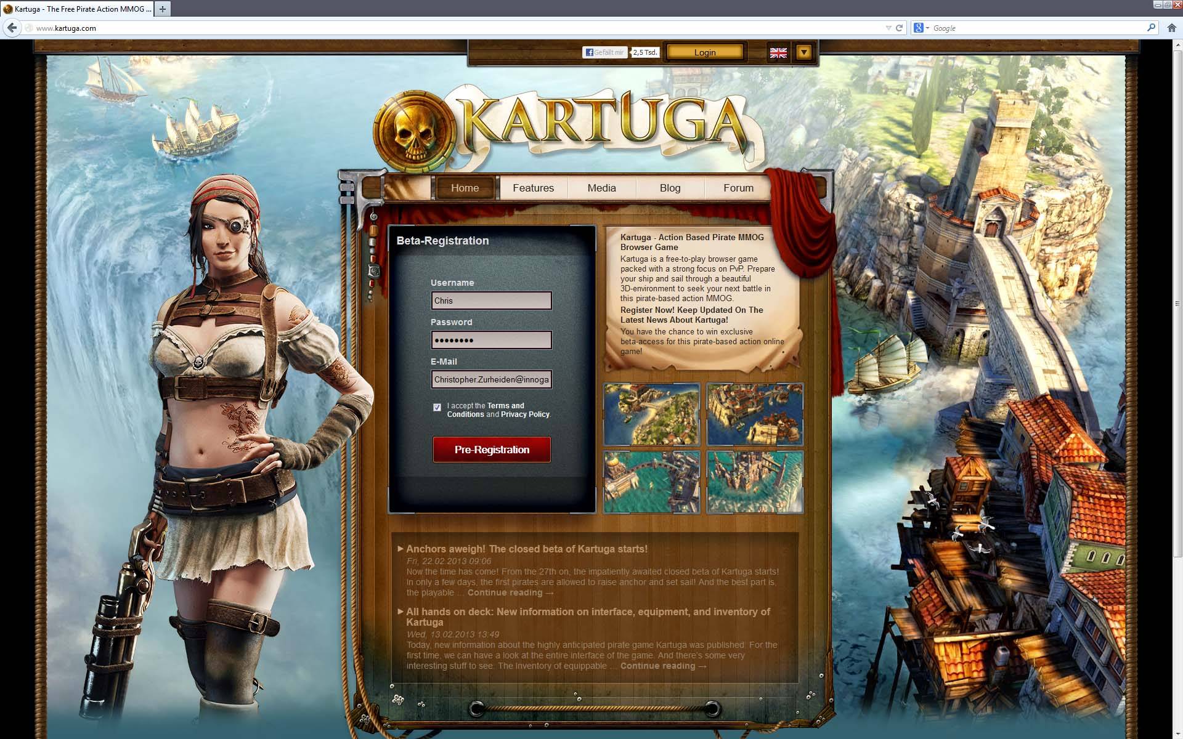Viewport: 1183px width, 739px height.
Task: Toggle the Terms and Conditions checkbox
Action: [x=437, y=407]
